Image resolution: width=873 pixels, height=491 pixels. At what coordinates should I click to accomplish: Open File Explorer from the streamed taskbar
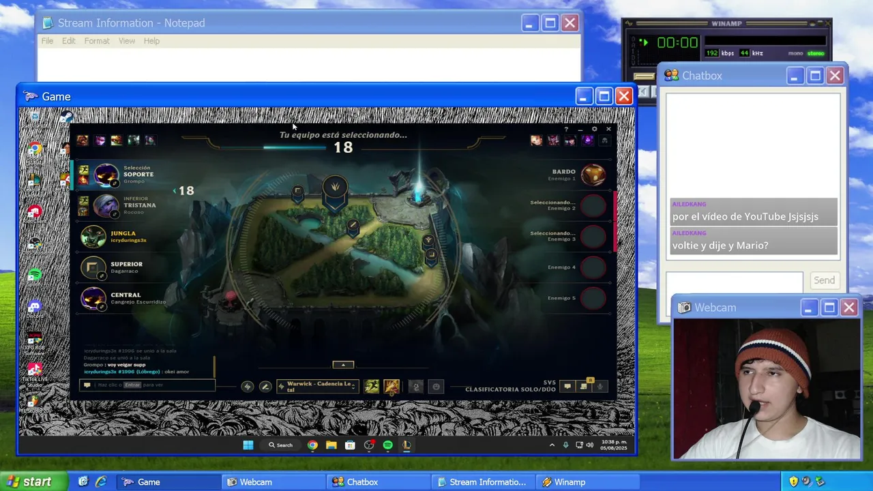tap(331, 445)
